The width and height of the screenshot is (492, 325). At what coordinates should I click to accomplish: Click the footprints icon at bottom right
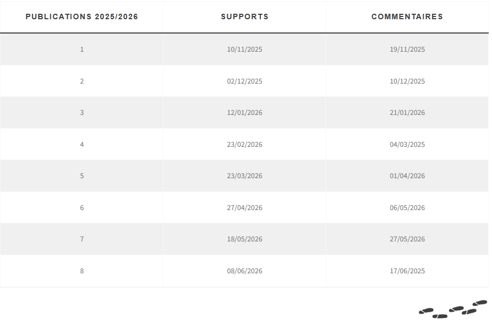452,310
